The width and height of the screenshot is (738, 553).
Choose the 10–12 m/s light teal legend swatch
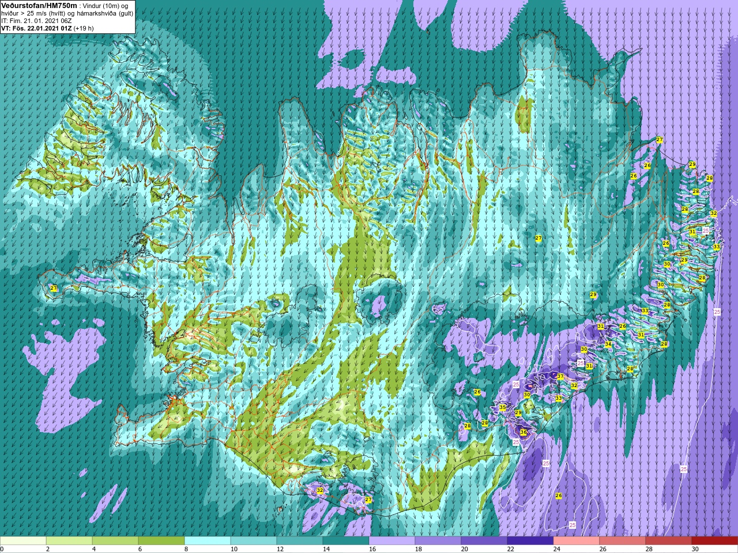tap(254, 541)
